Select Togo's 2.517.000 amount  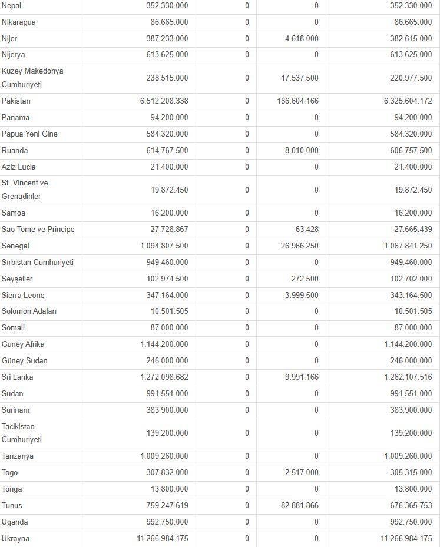[302, 473]
